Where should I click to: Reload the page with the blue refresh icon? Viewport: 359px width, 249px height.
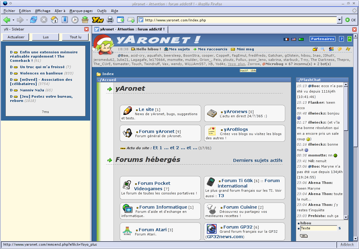(34, 20)
